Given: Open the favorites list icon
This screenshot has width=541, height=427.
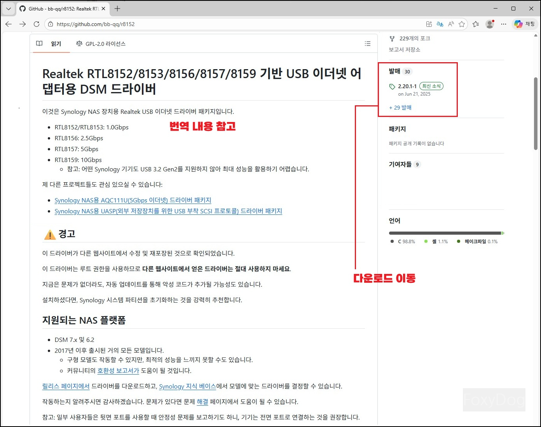Looking at the screenshot, I should (x=476, y=24).
